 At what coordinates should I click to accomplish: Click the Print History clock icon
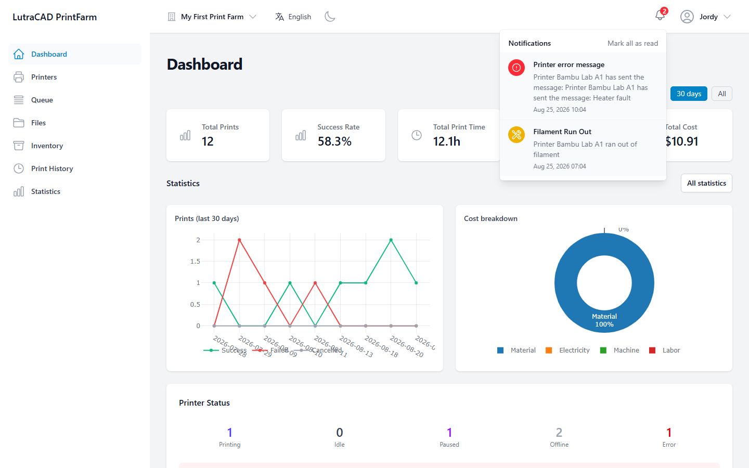(x=19, y=168)
